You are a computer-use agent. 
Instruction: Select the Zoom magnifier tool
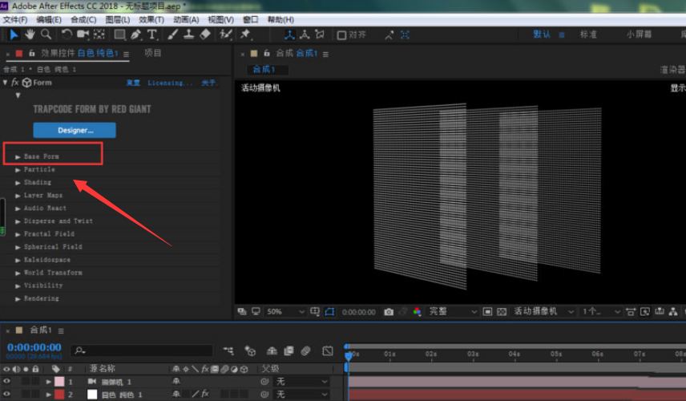point(46,34)
